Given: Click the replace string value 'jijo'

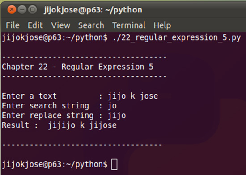Looking at the screenshot, I should coord(117,116).
